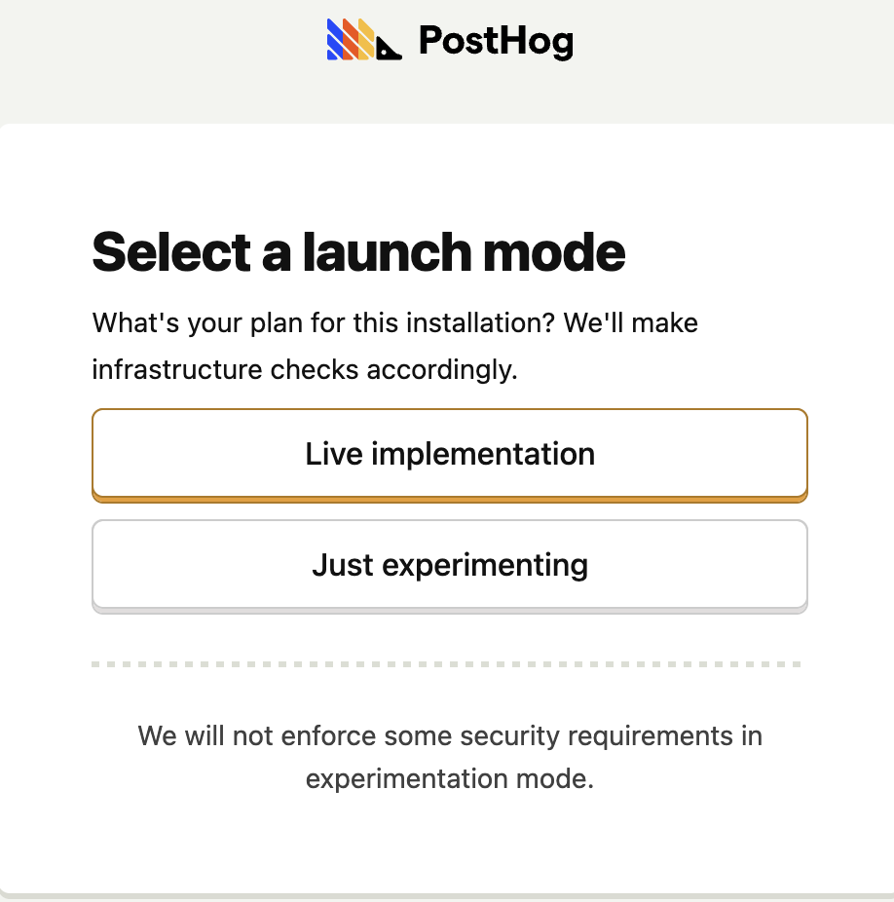Click the Select a launch mode heading

click(357, 251)
